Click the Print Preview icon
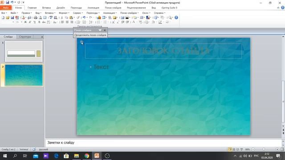Viewport: 285px width, 160px height. point(40,18)
